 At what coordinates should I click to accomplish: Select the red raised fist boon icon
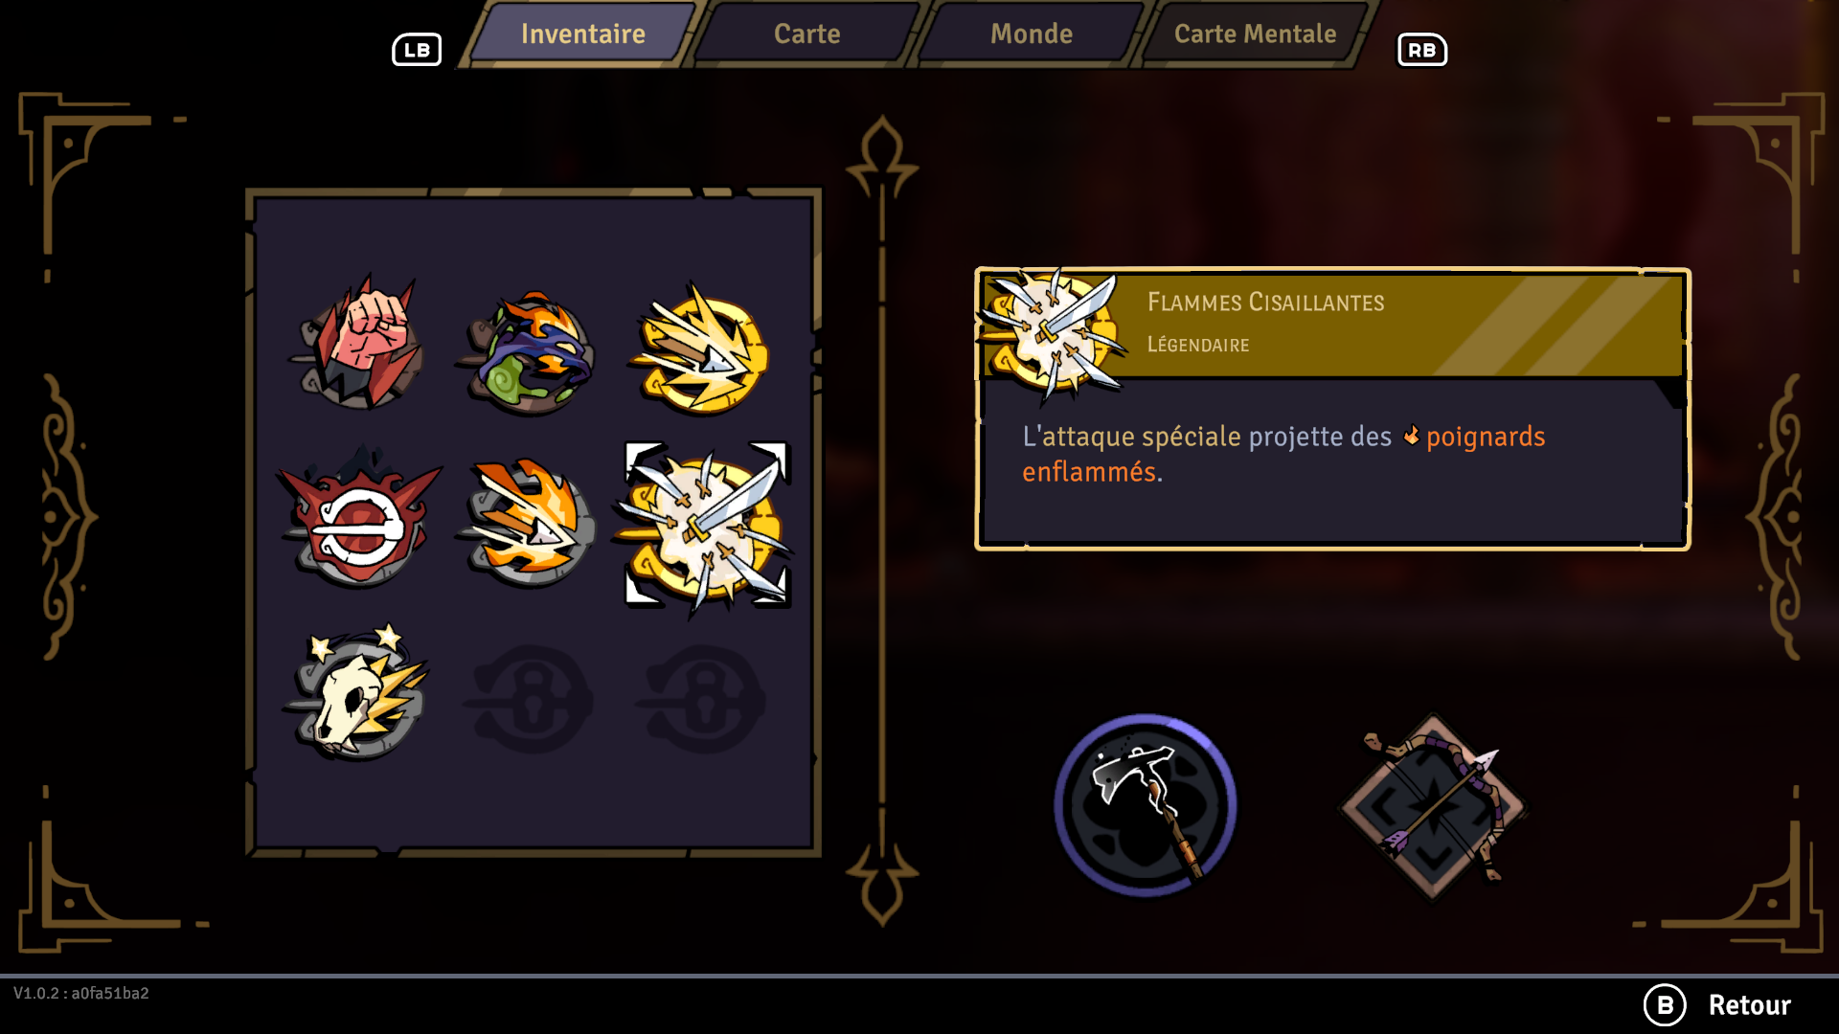pyautogui.click(x=358, y=345)
